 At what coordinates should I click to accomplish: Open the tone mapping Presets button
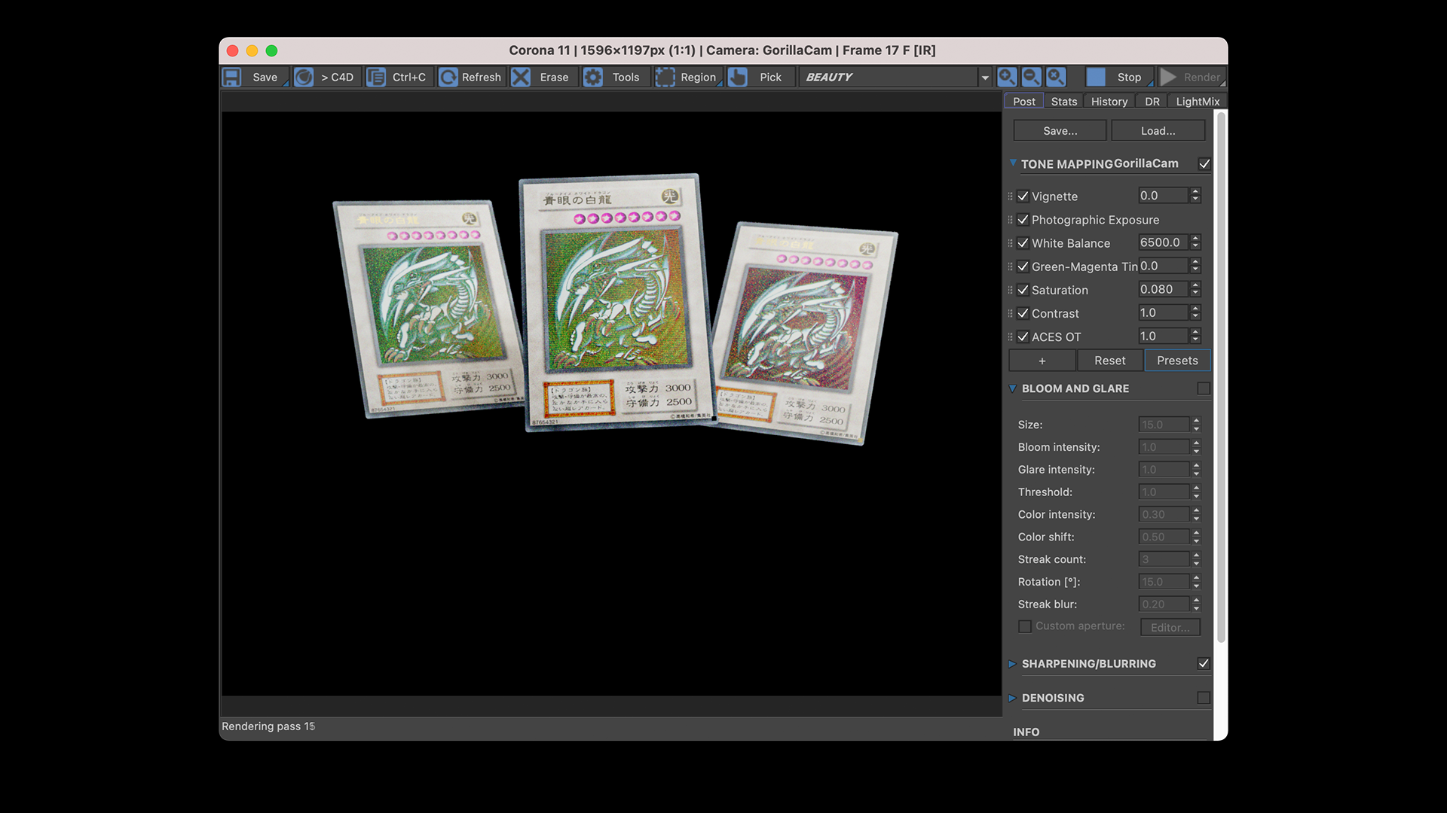(x=1177, y=361)
